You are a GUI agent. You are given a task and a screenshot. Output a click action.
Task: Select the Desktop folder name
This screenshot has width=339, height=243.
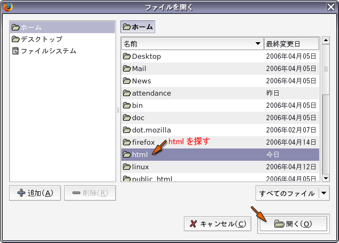pyautogui.click(x=147, y=57)
